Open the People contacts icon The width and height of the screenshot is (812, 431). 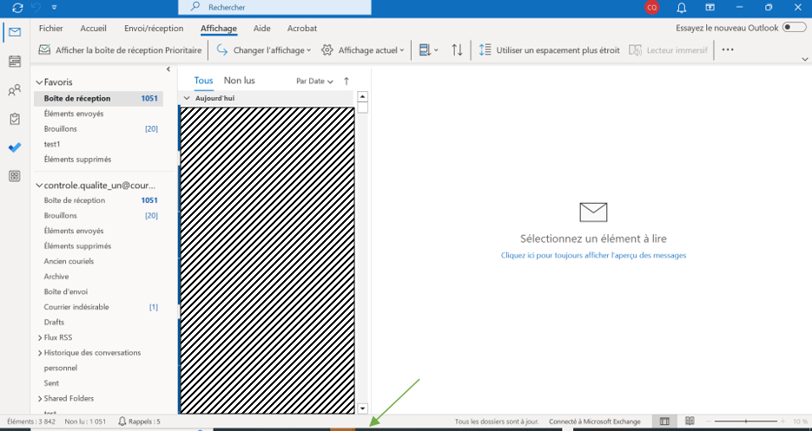pos(15,90)
